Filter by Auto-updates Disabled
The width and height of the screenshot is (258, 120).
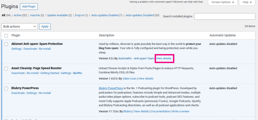coord(140,15)
